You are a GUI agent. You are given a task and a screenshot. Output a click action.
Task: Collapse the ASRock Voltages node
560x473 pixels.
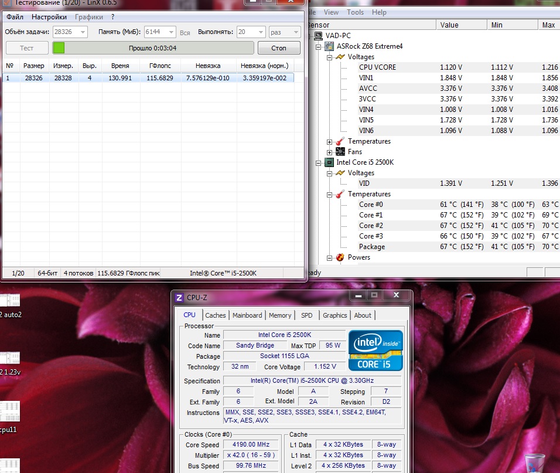point(329,57)
